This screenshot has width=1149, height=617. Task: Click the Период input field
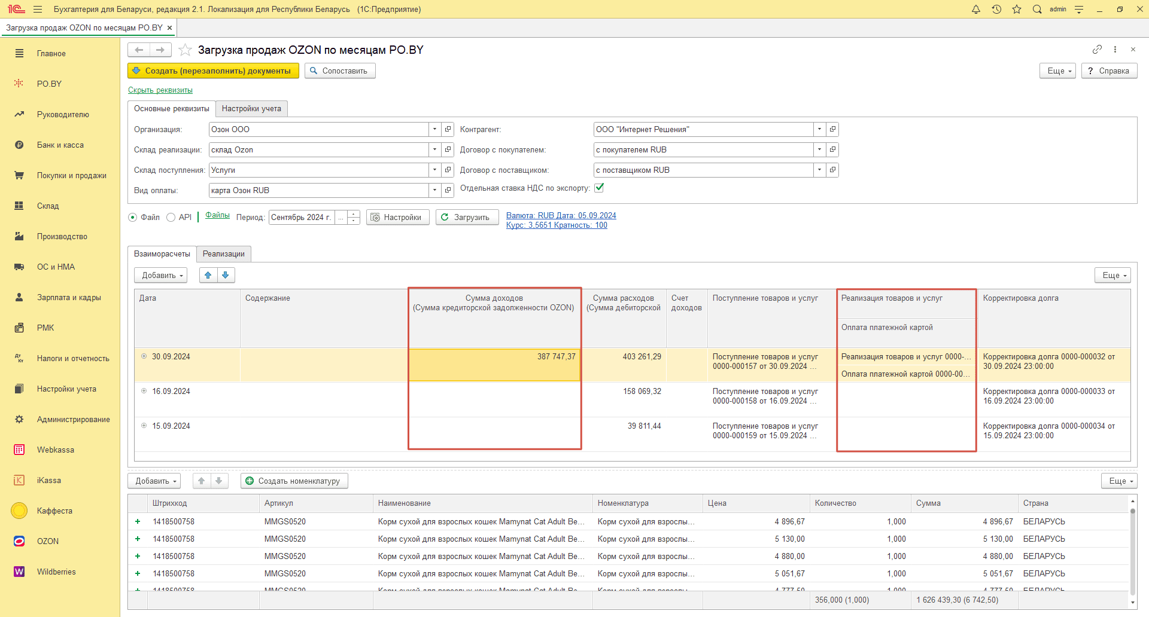pyautogui.click(x=302, y=217)
